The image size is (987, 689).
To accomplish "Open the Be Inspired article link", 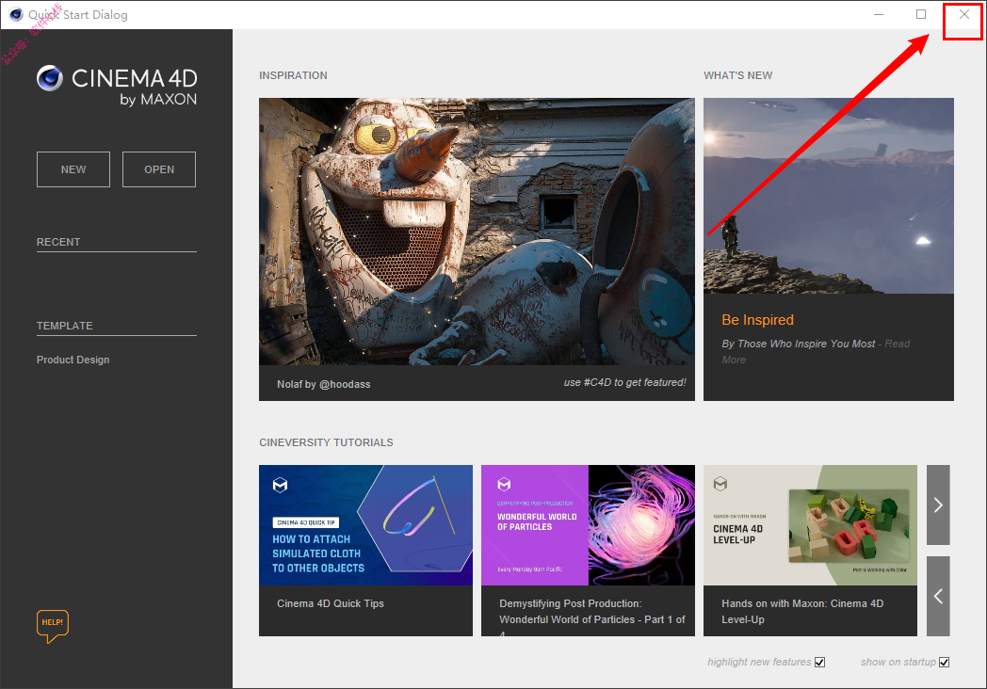I will click(x=757, y=320).
